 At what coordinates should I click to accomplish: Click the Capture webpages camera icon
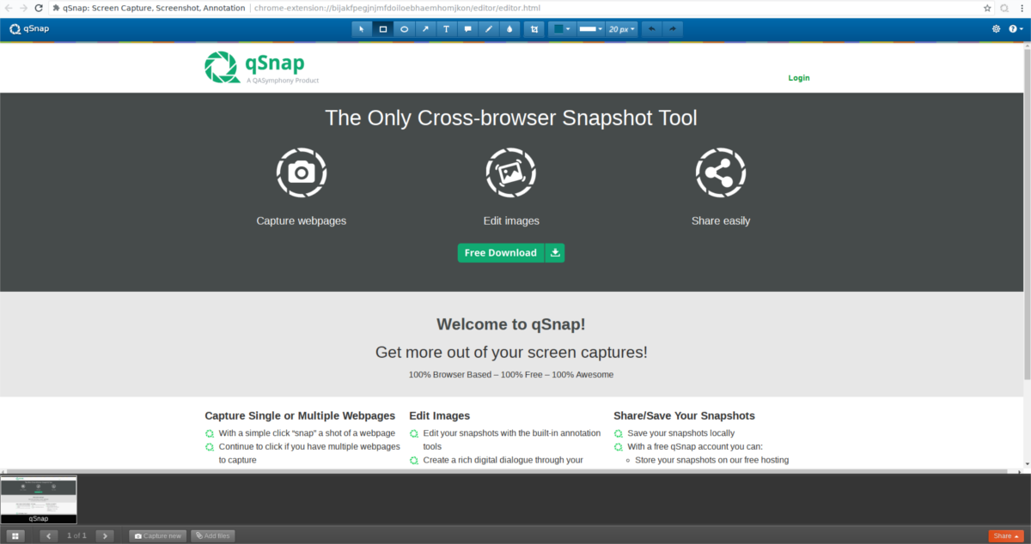pyautogui.click(x=302, y=172)
